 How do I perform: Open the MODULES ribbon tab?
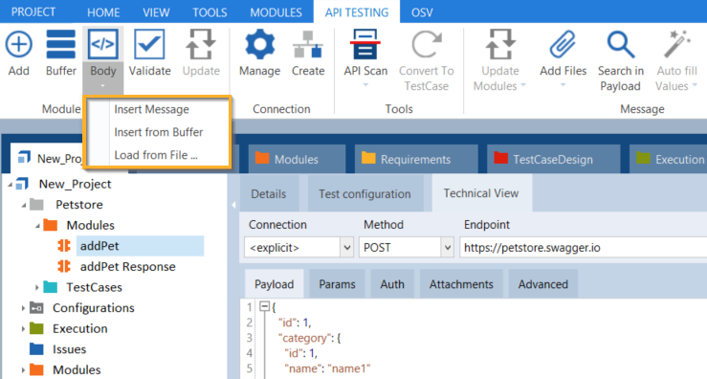coord(276,12)
